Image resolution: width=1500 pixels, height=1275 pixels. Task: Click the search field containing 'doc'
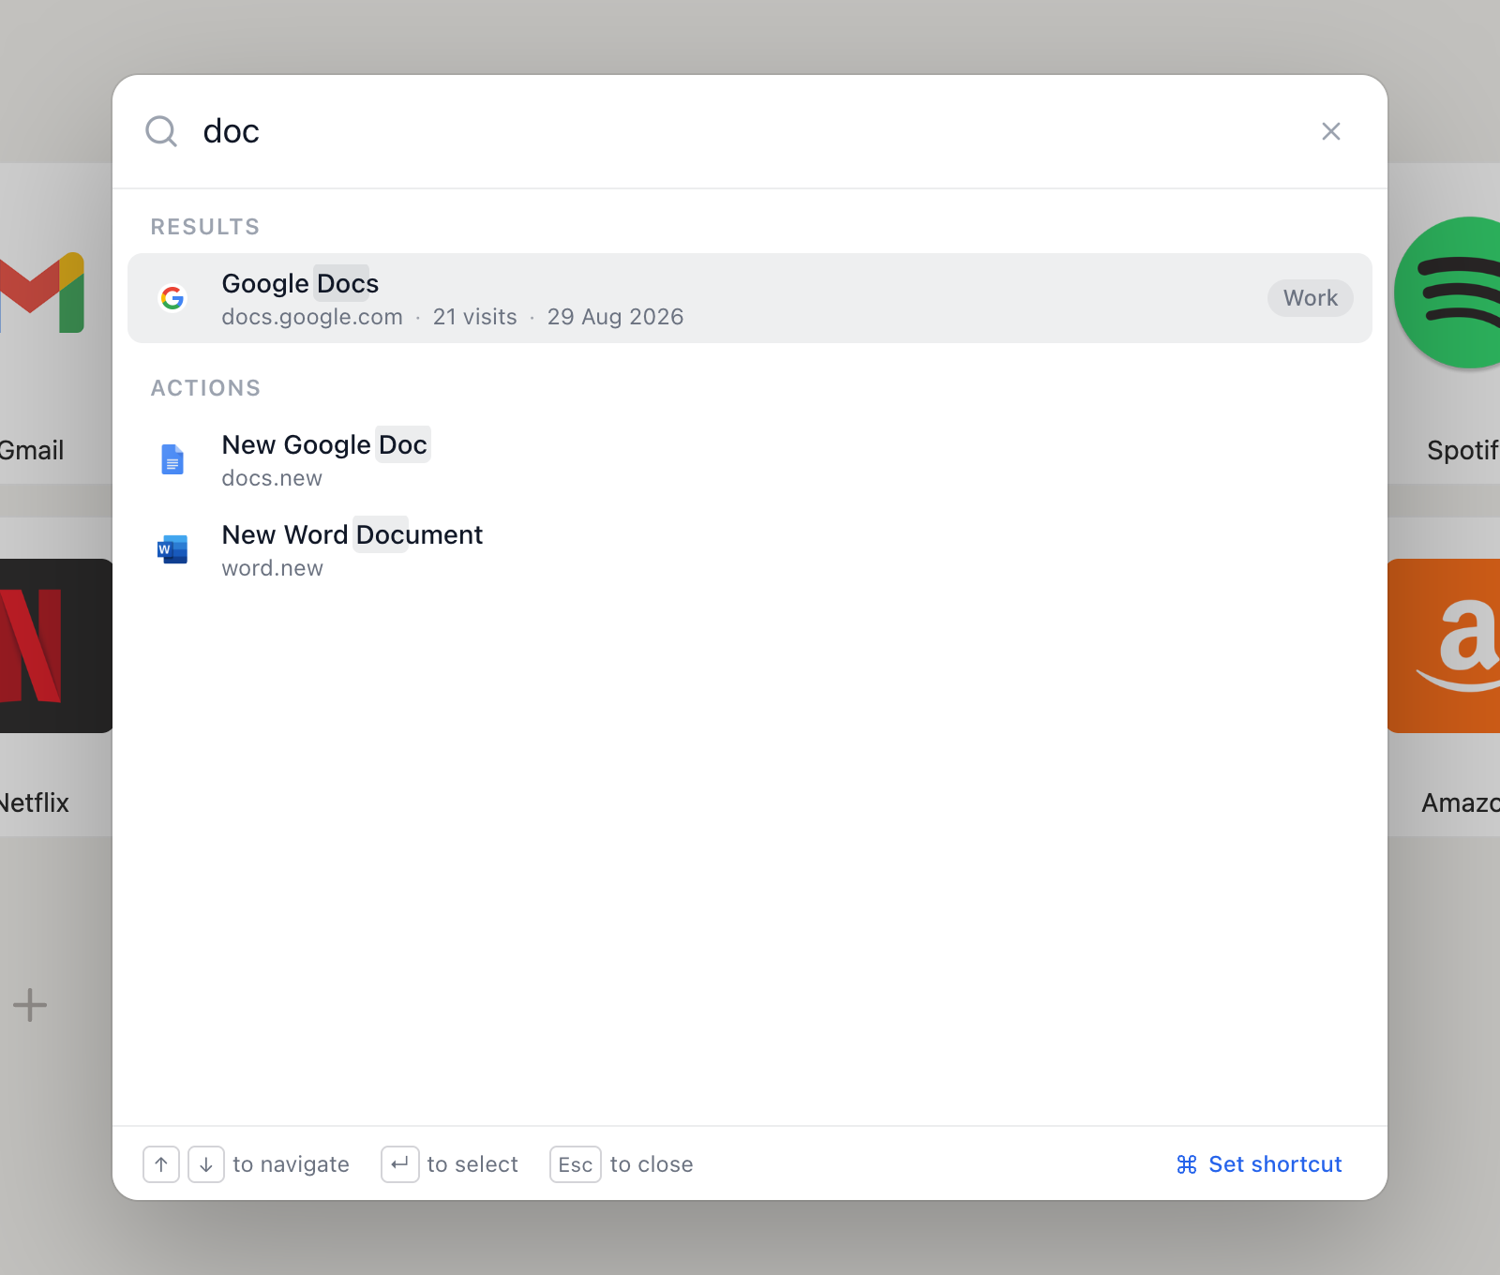[x=750, y=131]
